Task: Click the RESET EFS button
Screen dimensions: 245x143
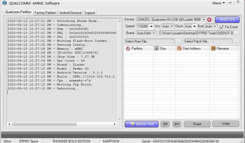Action: coord(227,20)
